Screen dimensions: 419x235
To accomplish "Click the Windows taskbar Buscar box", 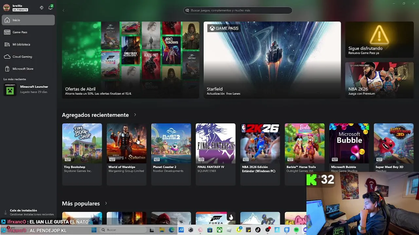I will (x=123, y=230).
